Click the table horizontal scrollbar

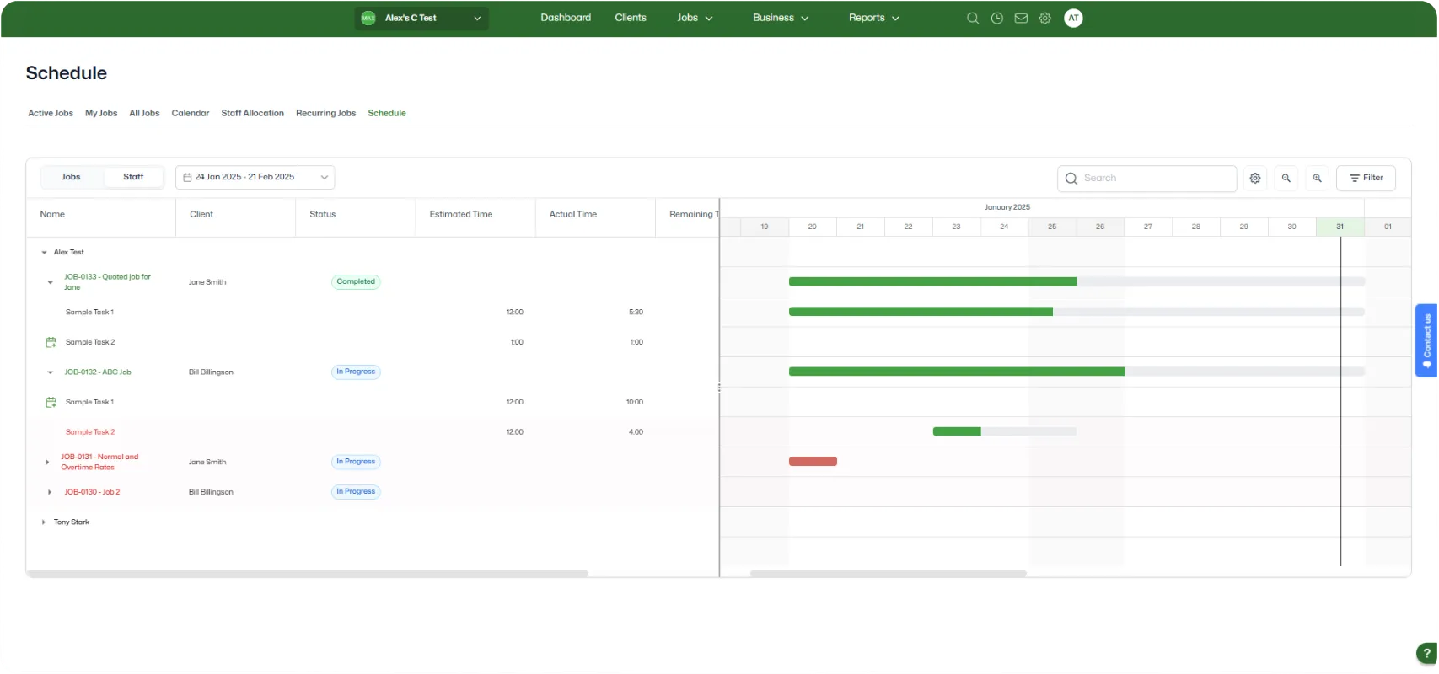click(307, 574)
